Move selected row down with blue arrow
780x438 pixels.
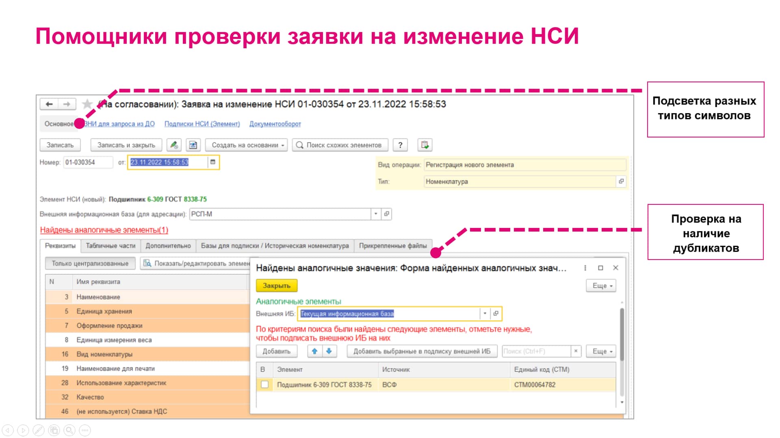(329, 351)
